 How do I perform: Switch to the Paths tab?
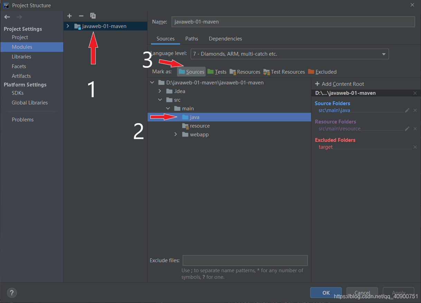tap(192, 39)
